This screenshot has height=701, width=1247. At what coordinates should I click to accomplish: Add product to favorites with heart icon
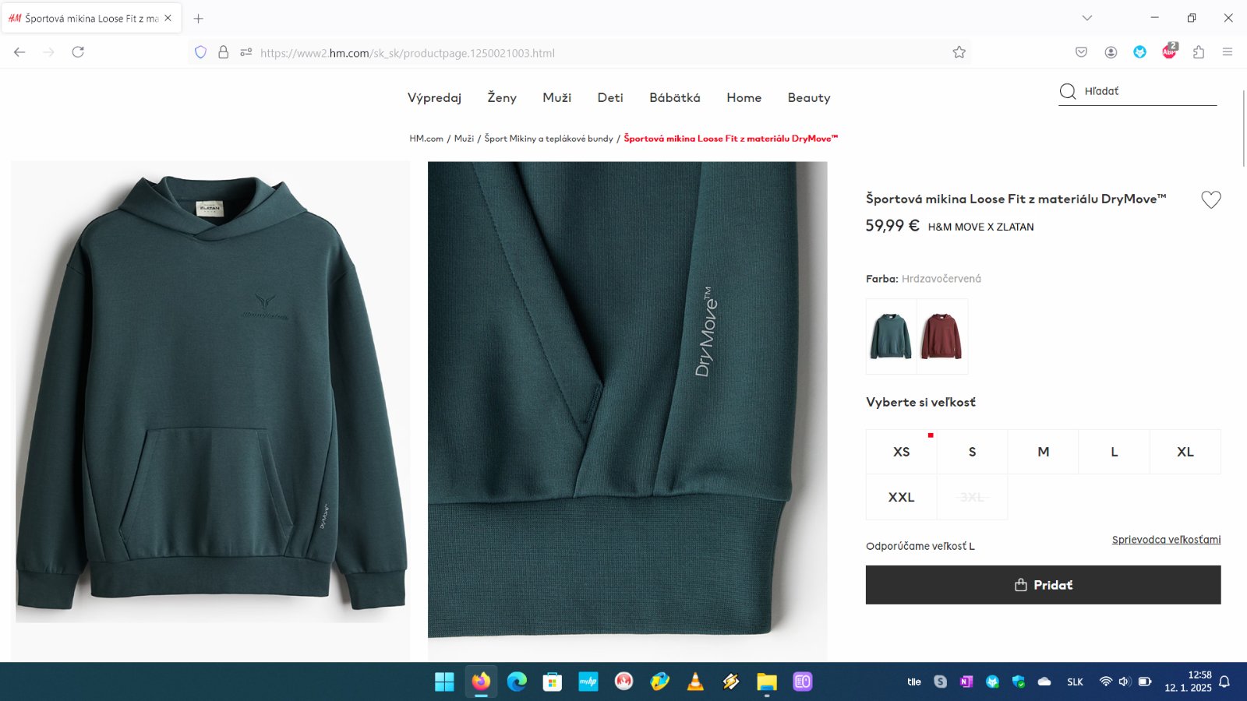[1210, 200]
